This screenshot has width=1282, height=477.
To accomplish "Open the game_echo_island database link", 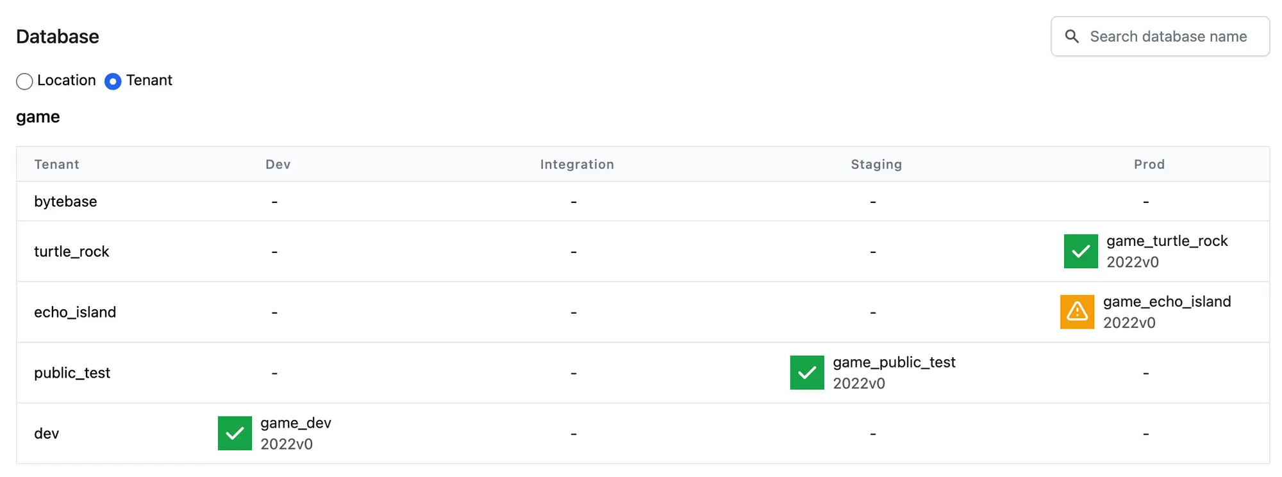I will 1167,302.
